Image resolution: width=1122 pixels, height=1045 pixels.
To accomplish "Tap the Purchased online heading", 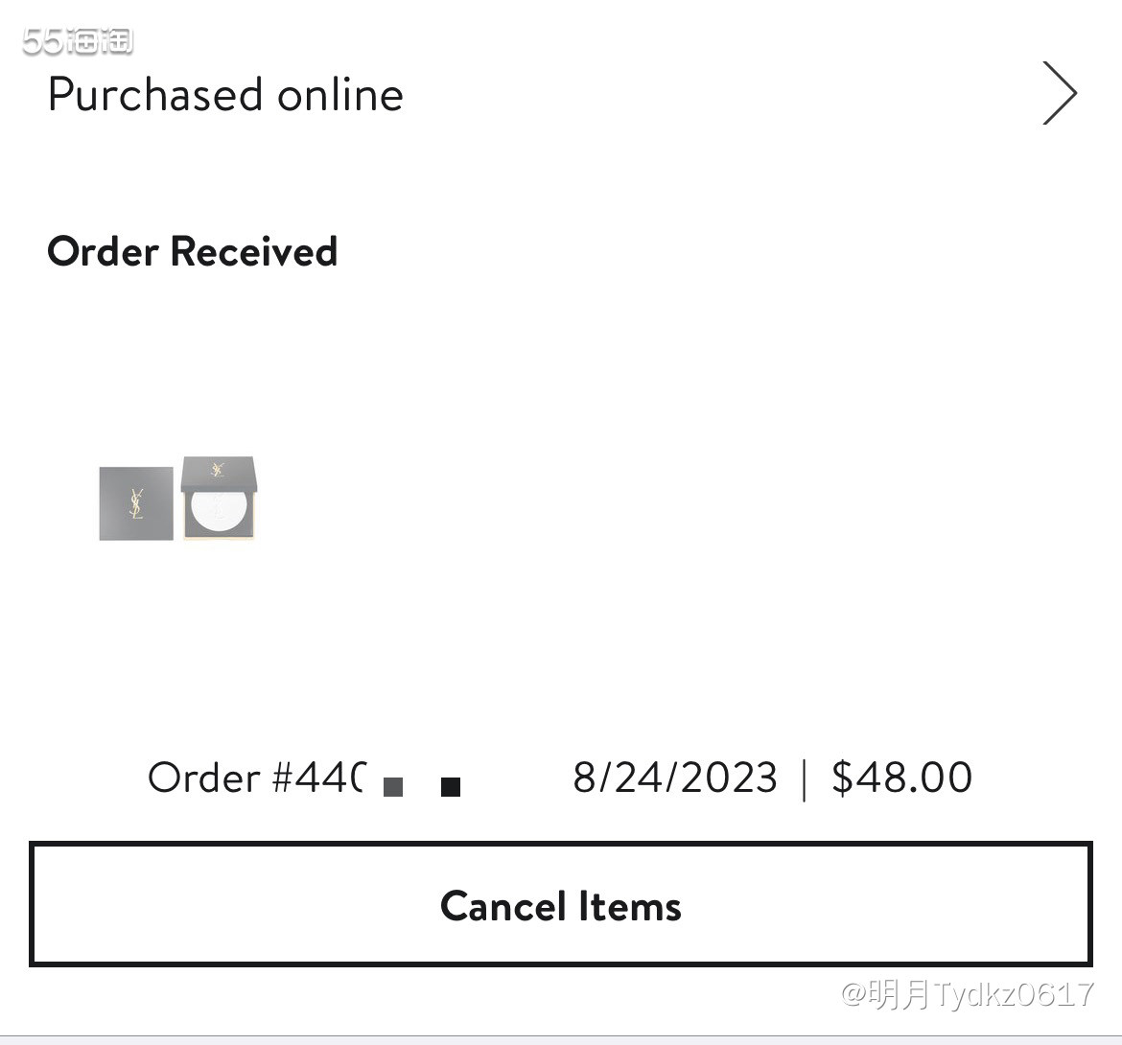I will pos(225,94).
